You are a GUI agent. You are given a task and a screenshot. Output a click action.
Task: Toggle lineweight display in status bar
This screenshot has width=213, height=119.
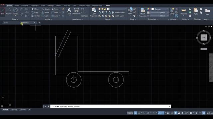coord(168,113)
